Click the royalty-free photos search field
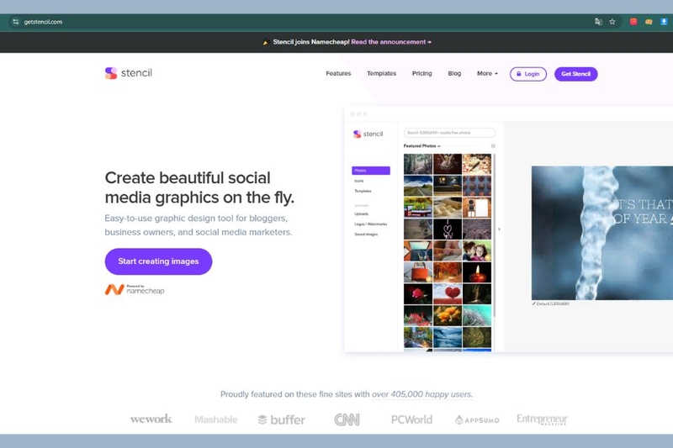Screen dimensions: 673x448 449,133
